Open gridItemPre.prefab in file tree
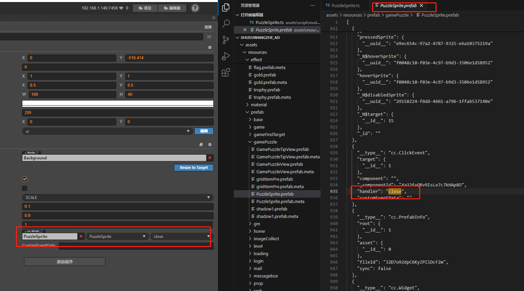The height and width of the screenshot is (291, 524). point(274,179)
